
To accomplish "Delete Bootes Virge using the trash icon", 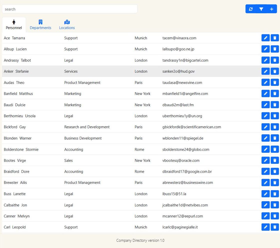I will click(274, 160).
